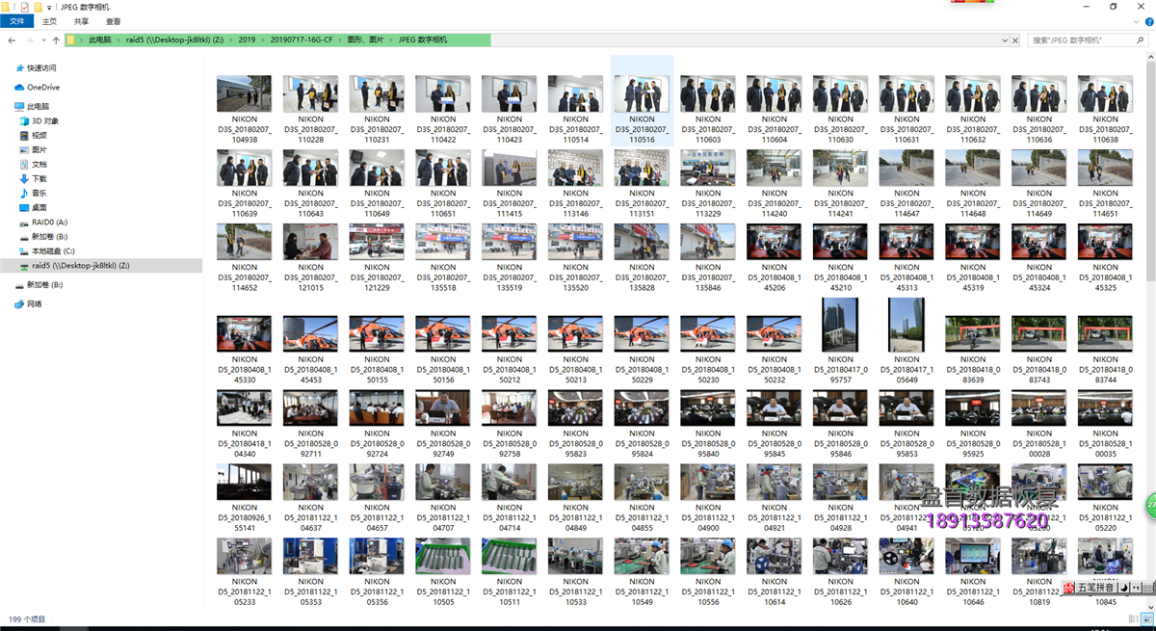
Task: Open the recent locations dropdown arrow
Action: click(x=43, y=40)
